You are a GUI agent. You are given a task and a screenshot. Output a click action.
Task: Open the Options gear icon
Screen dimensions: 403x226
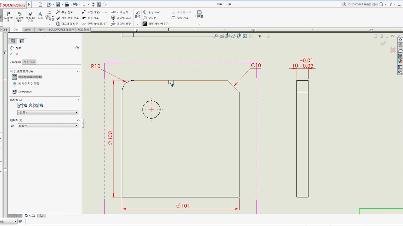(x=105, y=4)
